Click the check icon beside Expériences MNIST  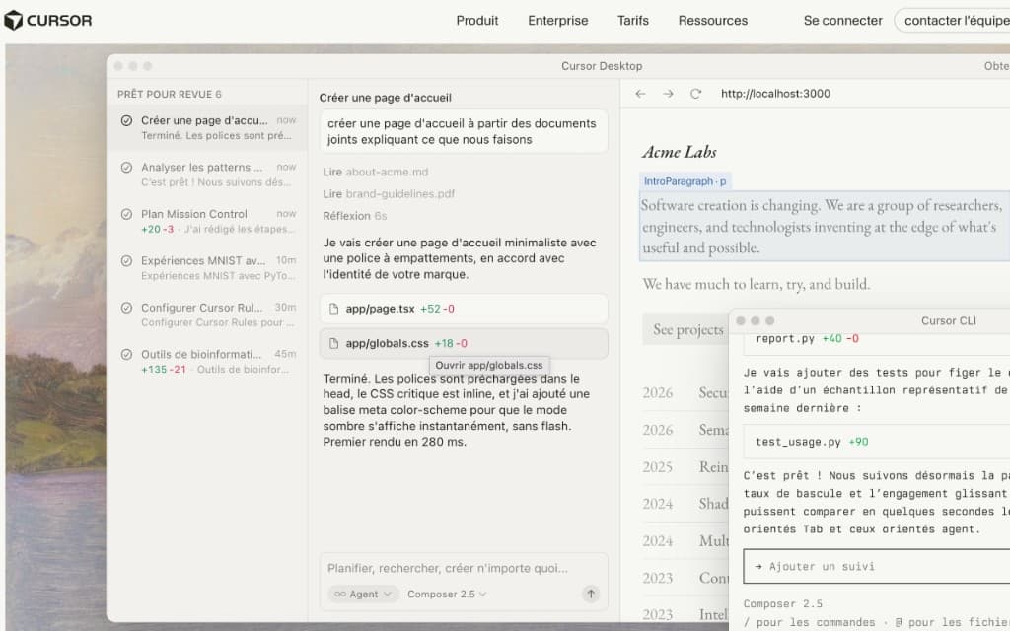point(127,260)
